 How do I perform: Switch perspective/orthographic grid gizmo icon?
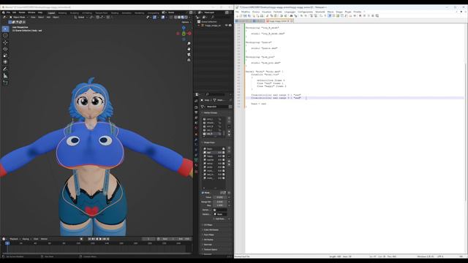click(x=189, y=60)
